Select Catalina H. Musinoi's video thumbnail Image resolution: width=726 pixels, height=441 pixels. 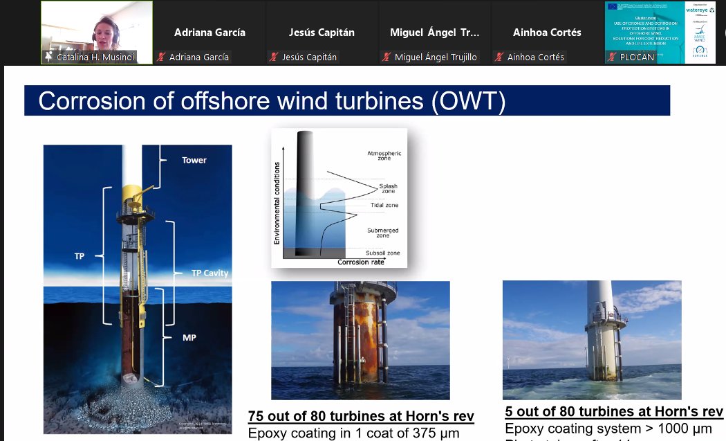coord(97,33)
